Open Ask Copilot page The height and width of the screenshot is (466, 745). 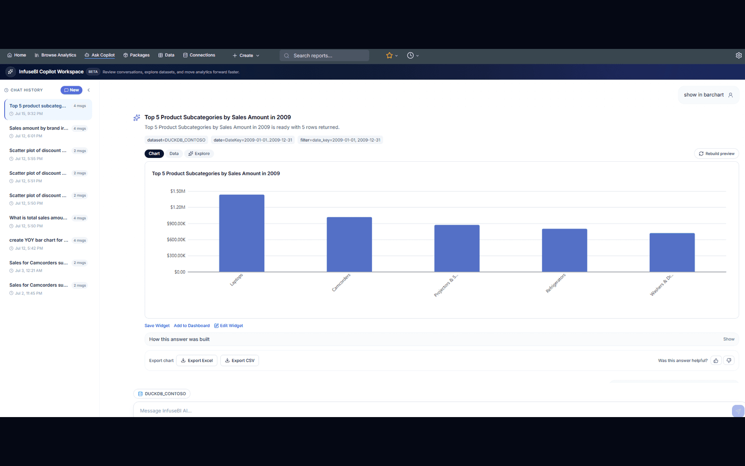coord(100,55)
